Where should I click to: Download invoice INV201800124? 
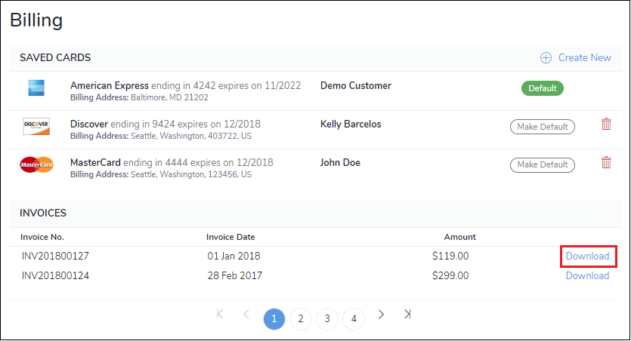(587, 276)
